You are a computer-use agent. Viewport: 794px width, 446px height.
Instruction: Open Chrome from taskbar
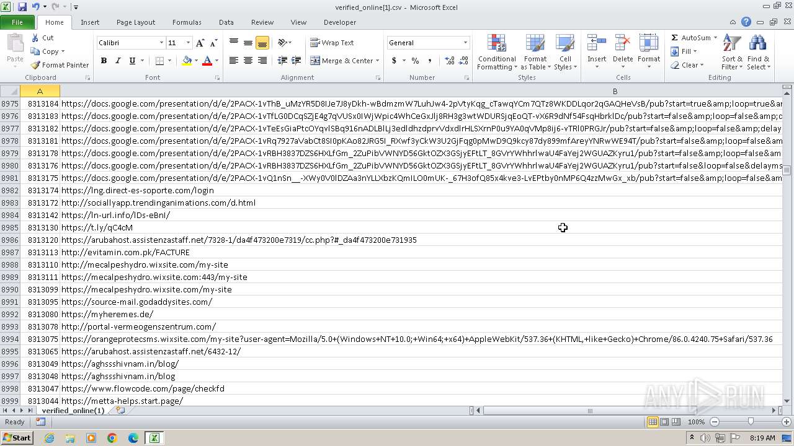(x=112, y=438)
